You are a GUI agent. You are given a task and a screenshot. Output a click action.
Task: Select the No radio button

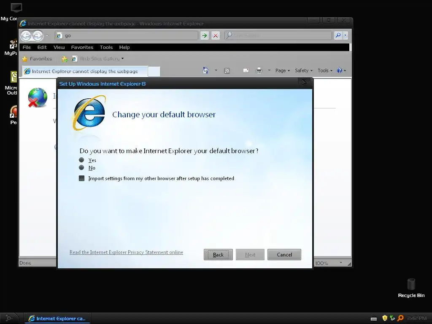[81, 167]
